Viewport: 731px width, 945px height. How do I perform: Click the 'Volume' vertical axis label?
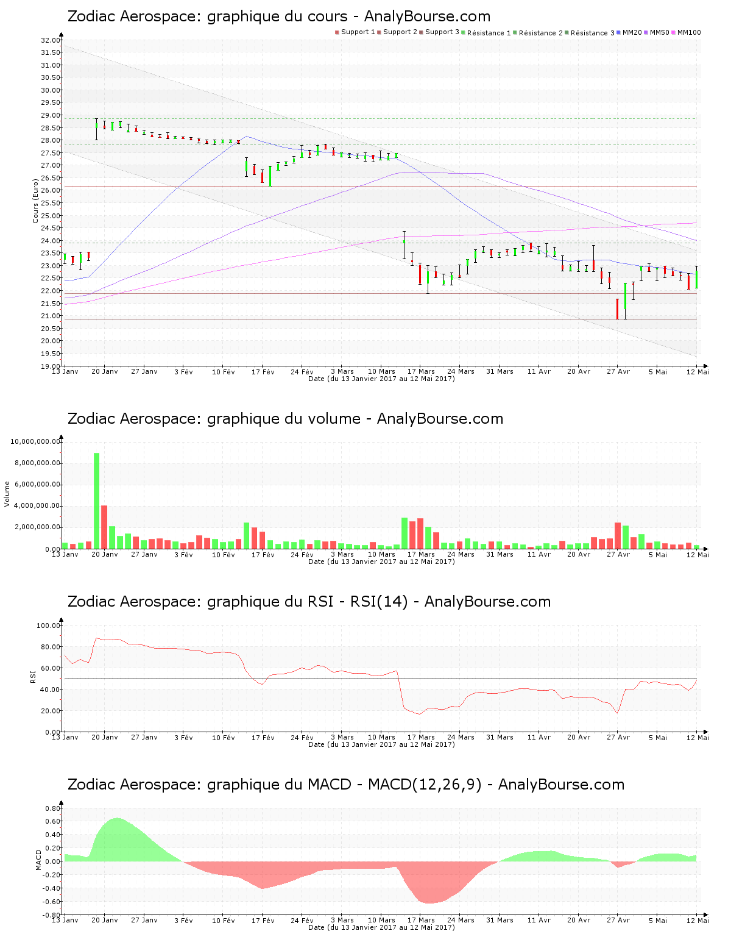[x=7, y=494]
